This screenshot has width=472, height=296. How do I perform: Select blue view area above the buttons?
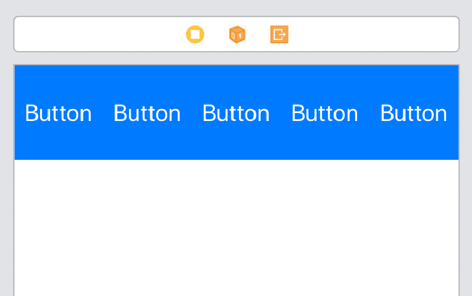(x=237, y=82)
